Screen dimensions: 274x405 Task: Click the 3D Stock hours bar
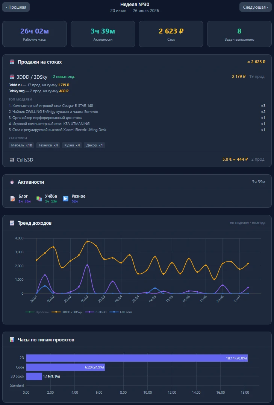click(x=34, y=376)
